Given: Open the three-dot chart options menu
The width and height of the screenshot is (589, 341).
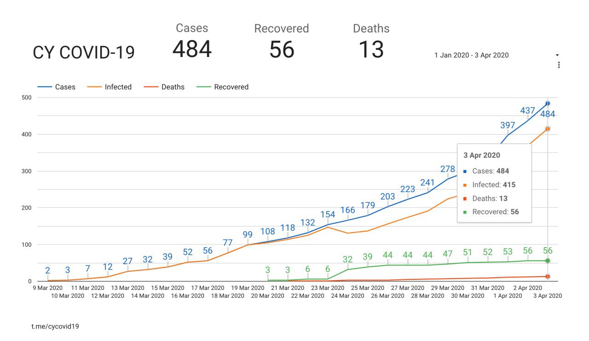Looking at the screenshot, I should (559, 65).
